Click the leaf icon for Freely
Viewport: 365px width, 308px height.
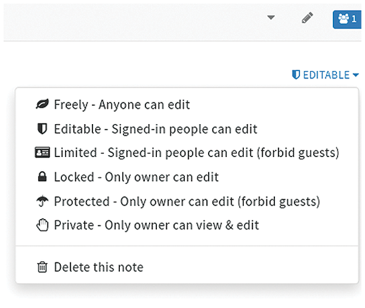[x=42, y=104]
